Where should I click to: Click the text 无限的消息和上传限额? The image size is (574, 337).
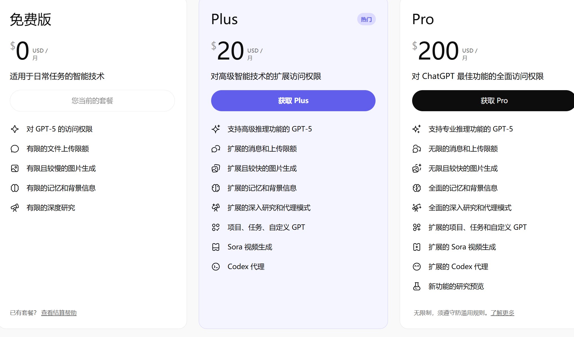coord(463,149)
